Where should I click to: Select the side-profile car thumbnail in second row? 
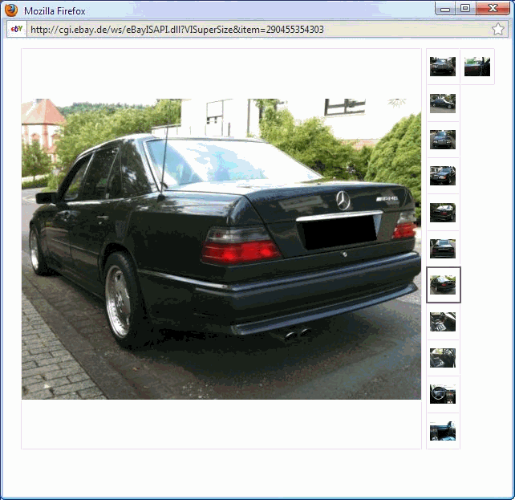[442, 103]
